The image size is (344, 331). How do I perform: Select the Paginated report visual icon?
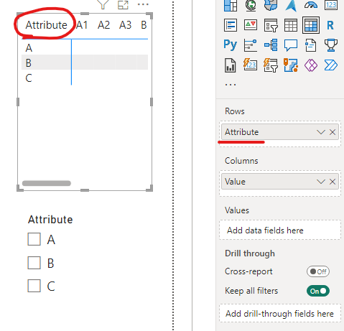[231, 65]
